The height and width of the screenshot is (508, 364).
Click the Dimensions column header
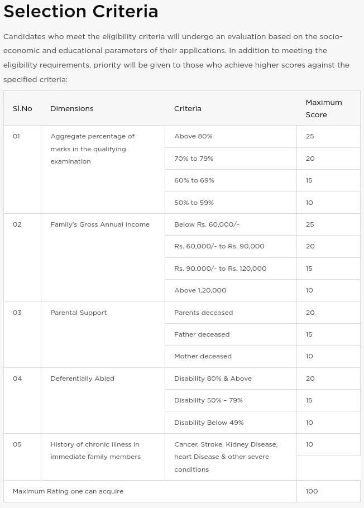coord(72,108)
